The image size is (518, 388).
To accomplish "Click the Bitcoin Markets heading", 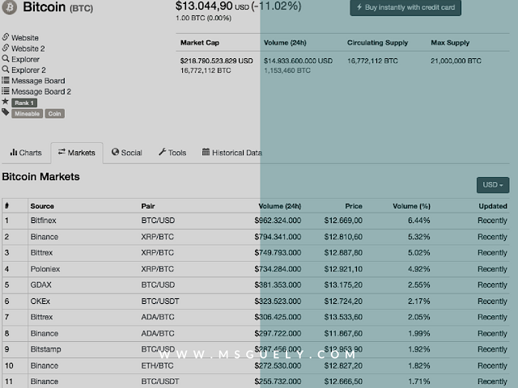I will point(41,177).
